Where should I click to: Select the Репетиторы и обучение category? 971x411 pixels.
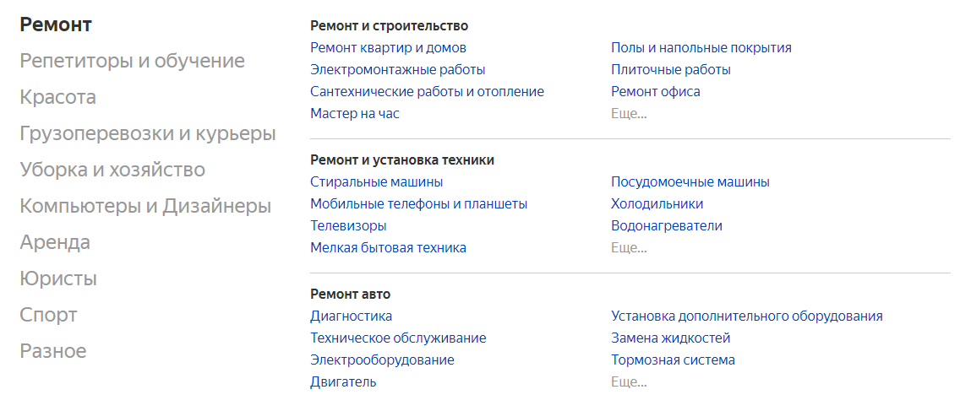click(x=132, y=62)
